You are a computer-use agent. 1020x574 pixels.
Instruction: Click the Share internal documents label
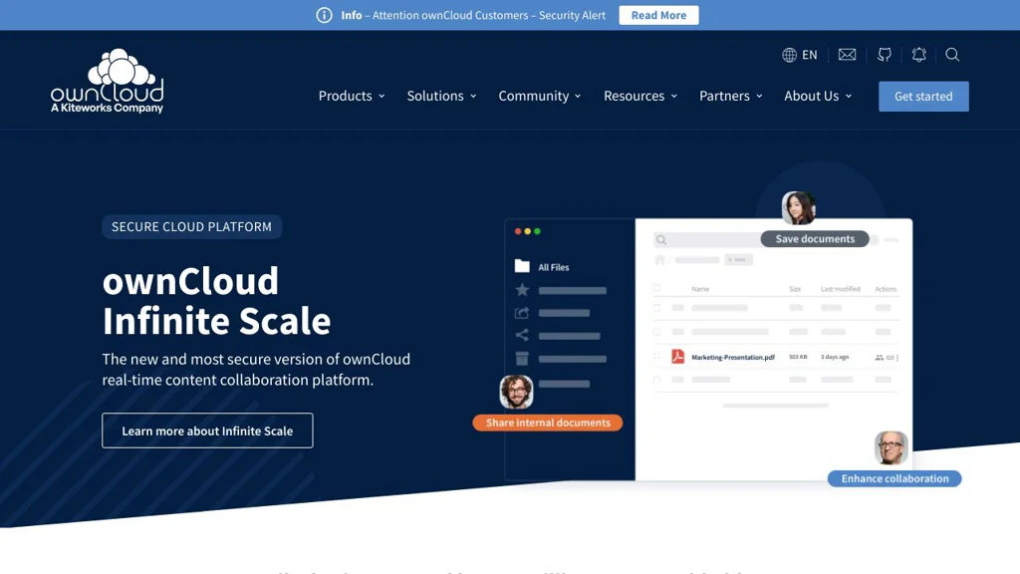click(547, 423)
